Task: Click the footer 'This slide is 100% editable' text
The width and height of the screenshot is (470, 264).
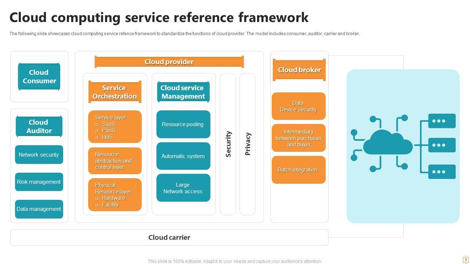Action: [x=235, y=261]
